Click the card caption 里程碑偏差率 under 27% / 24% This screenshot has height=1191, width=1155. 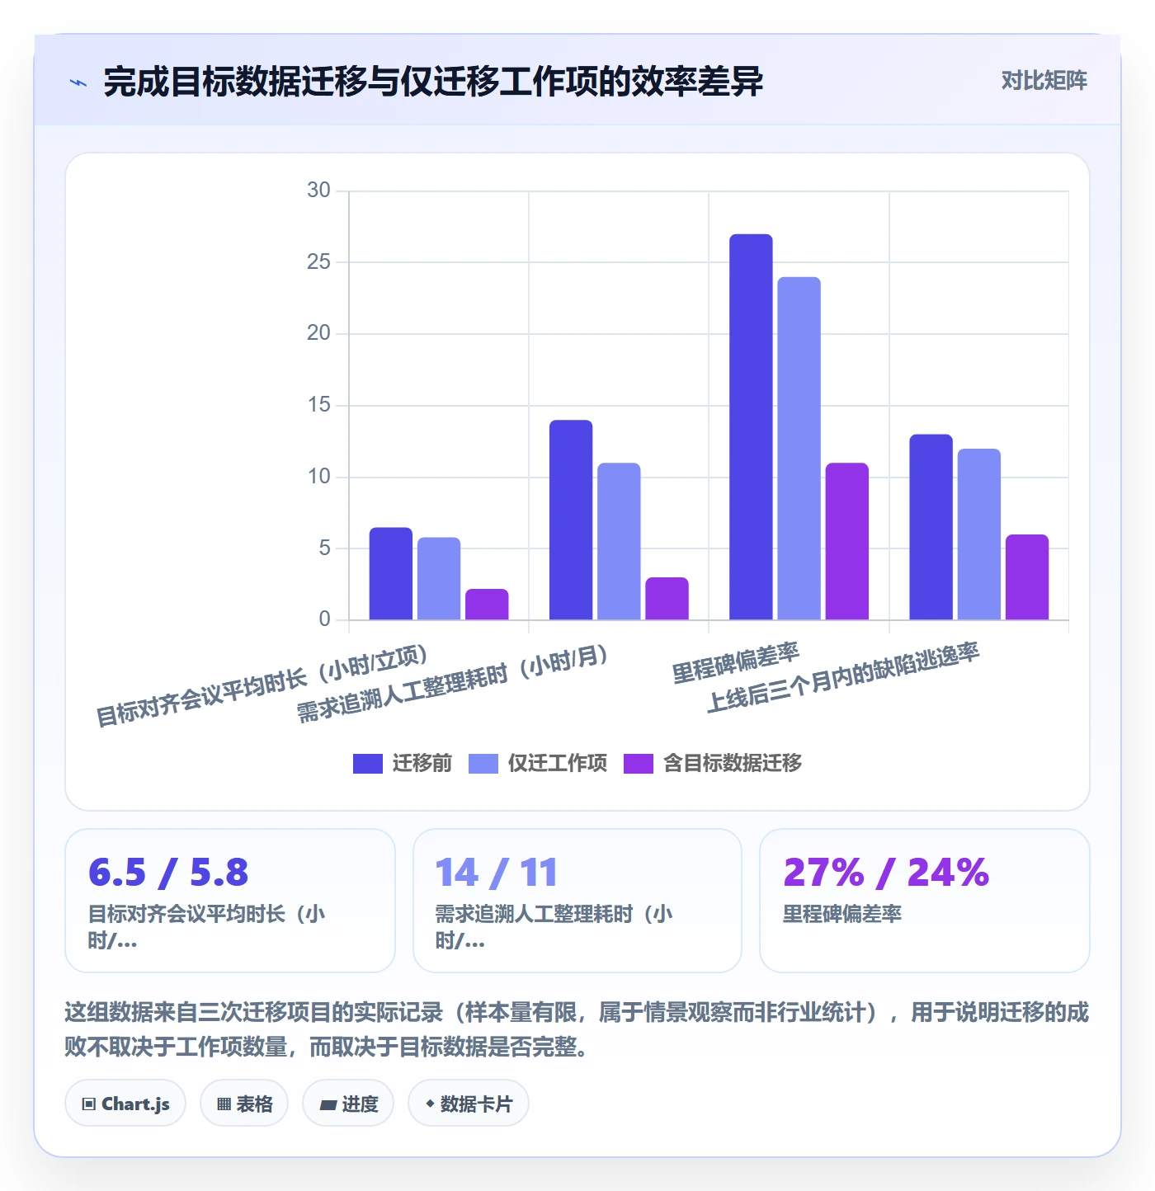(842, 914)
